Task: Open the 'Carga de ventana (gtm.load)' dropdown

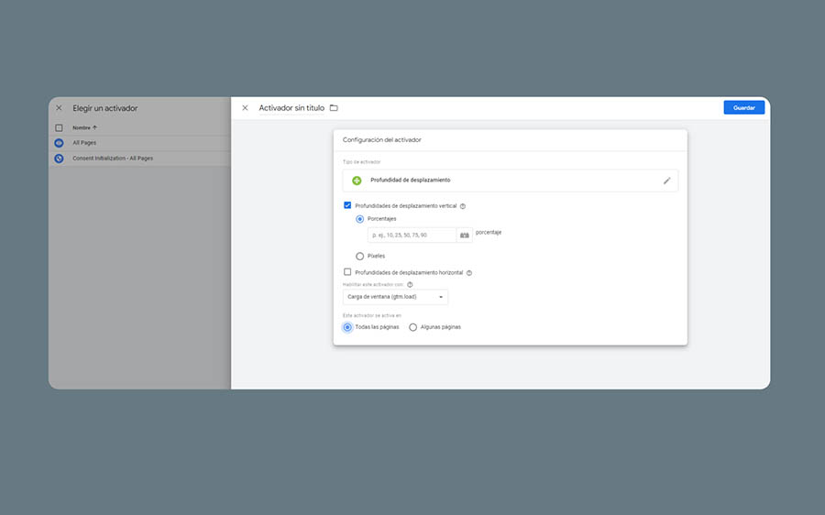Action: pos(395,297)
